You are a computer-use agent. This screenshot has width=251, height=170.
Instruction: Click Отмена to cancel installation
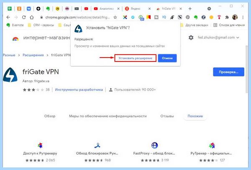click(167, 58)
